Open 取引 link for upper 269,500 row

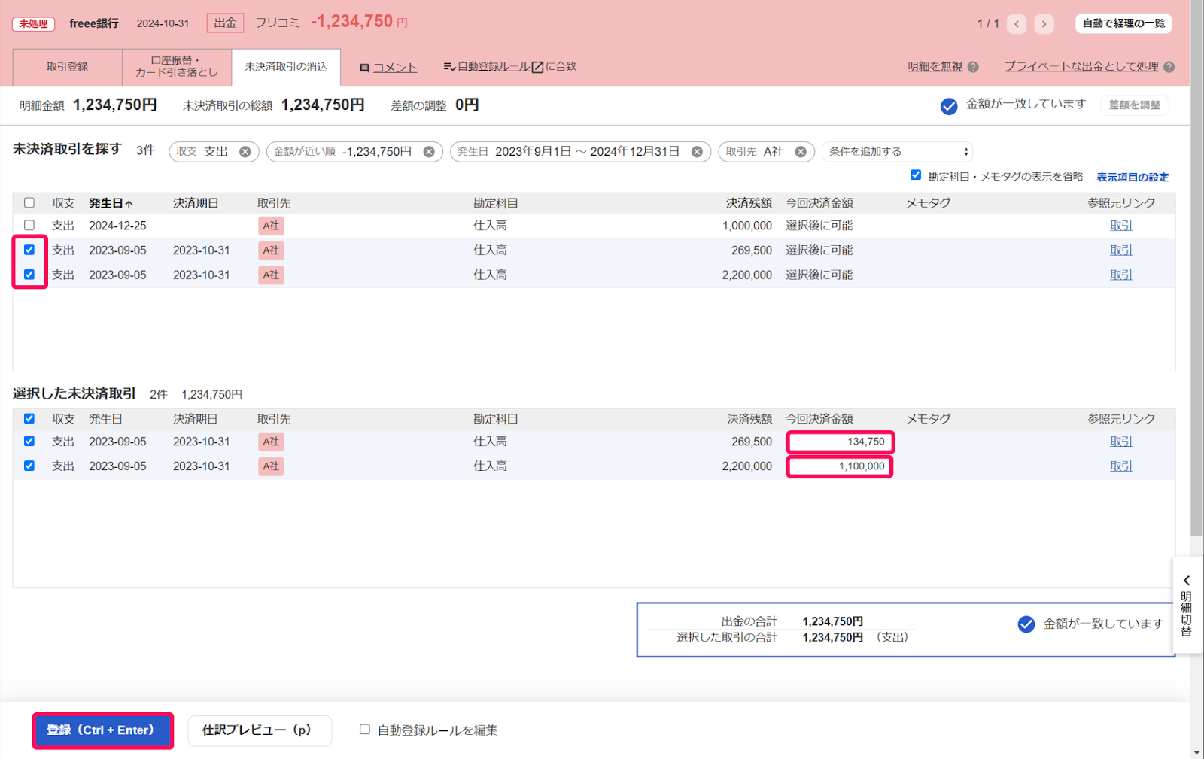pyautogui.click(x=1121, y=250)
